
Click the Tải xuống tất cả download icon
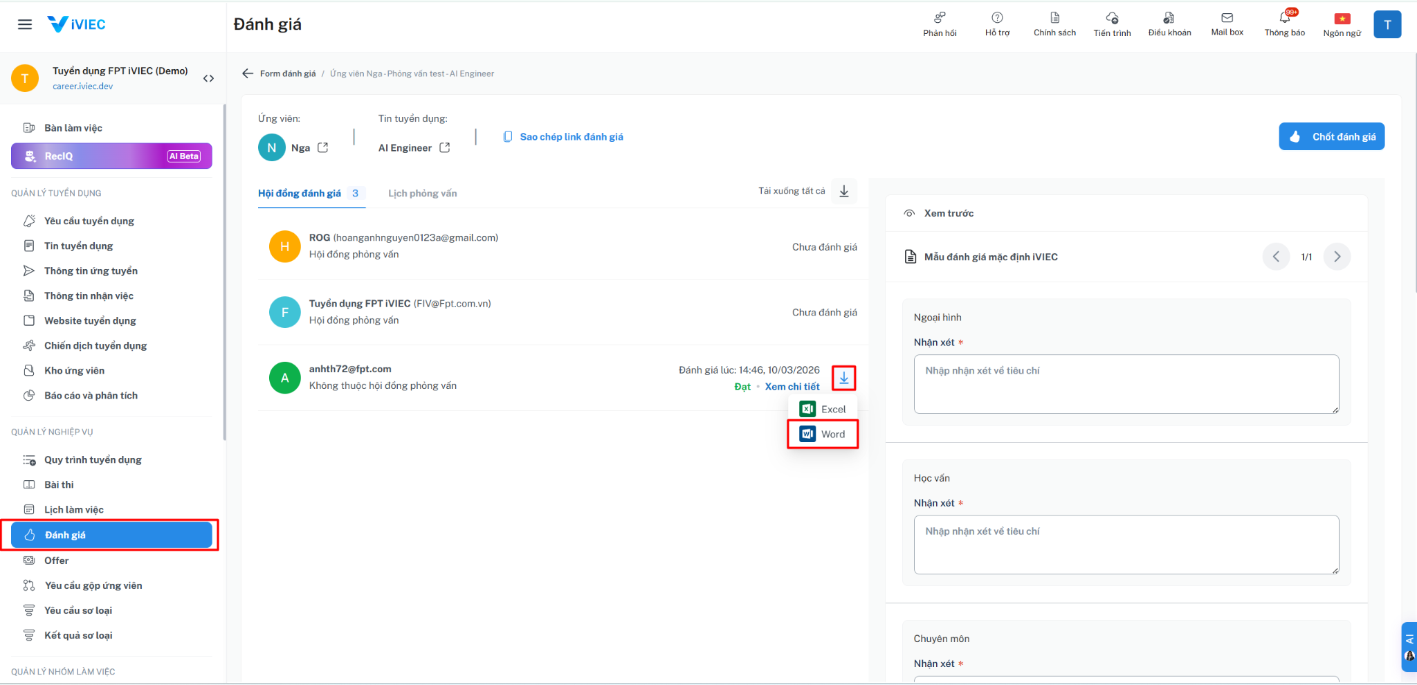844,192
